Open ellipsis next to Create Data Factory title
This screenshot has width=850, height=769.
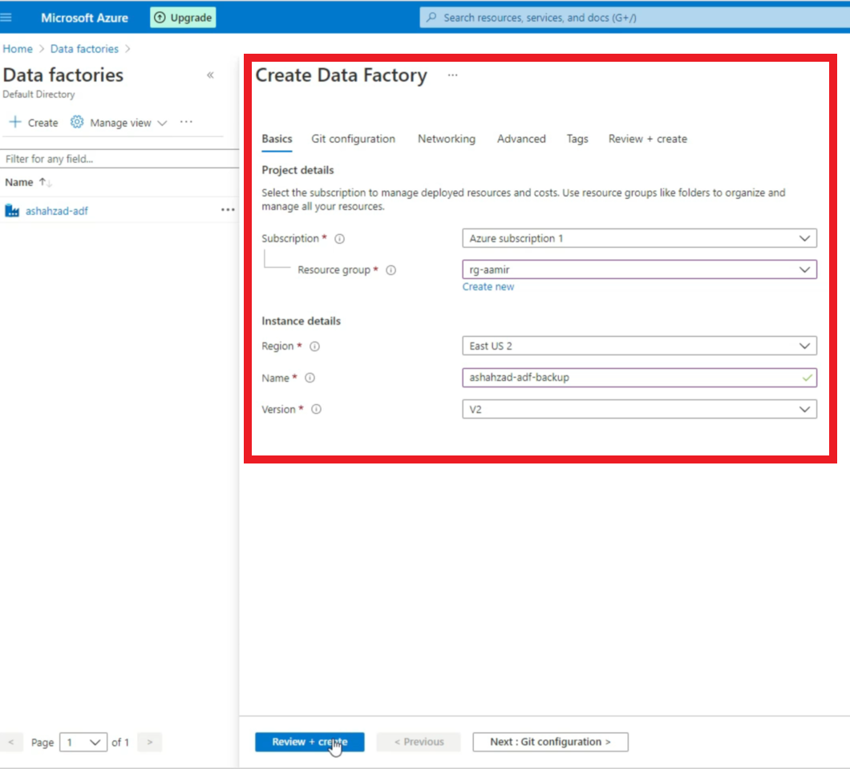pos(452,75)
